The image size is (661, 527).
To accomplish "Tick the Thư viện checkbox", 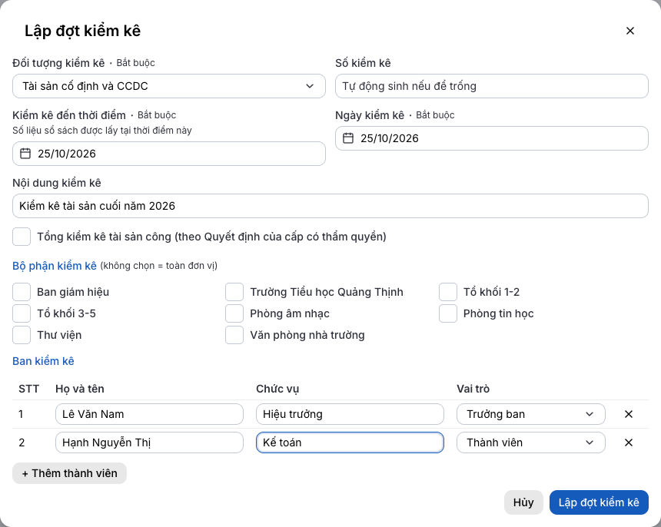I will point(22,335).
